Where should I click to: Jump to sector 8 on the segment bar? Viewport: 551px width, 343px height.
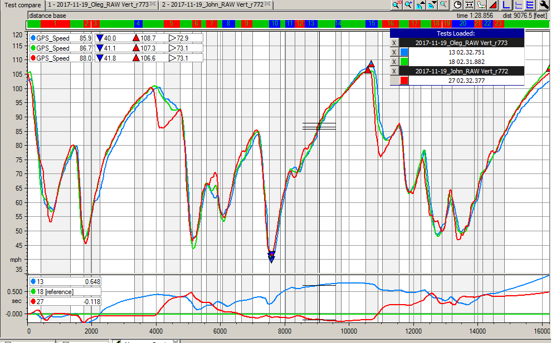click(x=228, y=23)
